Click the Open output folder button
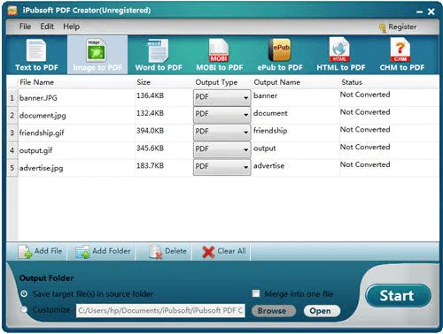 [322, 311]
